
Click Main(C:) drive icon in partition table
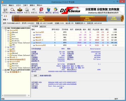(34, 40)
